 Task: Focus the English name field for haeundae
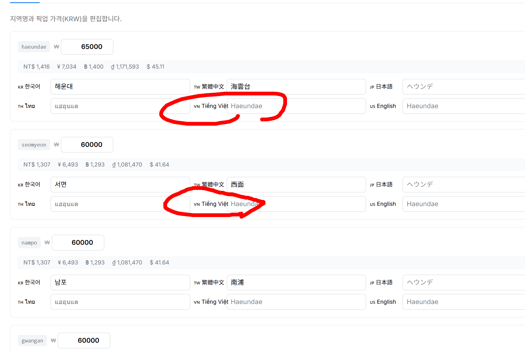pos(463,106)
